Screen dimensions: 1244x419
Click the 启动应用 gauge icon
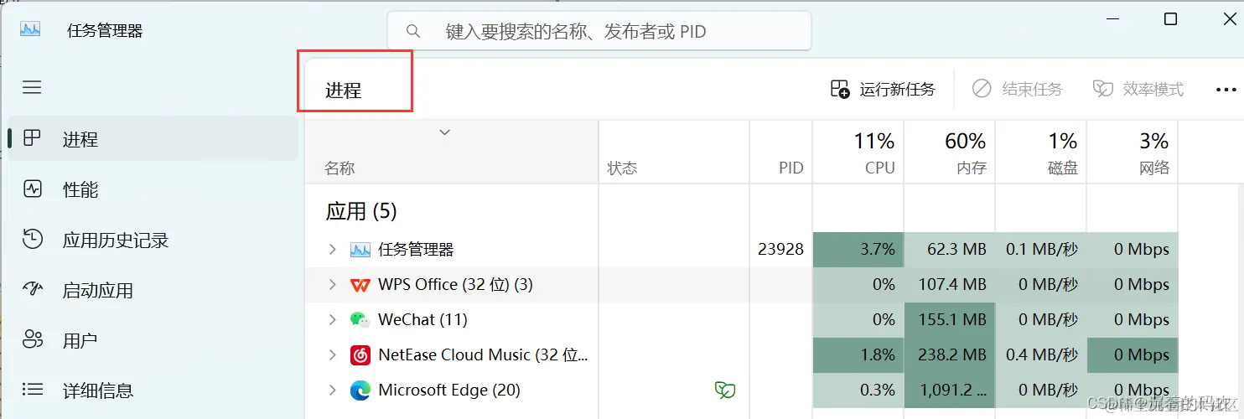(x=33, y=290)
